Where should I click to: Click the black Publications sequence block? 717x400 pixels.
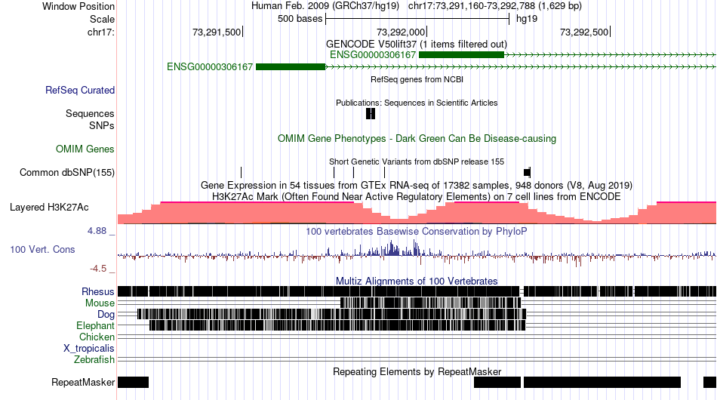[x=371, y=113]
